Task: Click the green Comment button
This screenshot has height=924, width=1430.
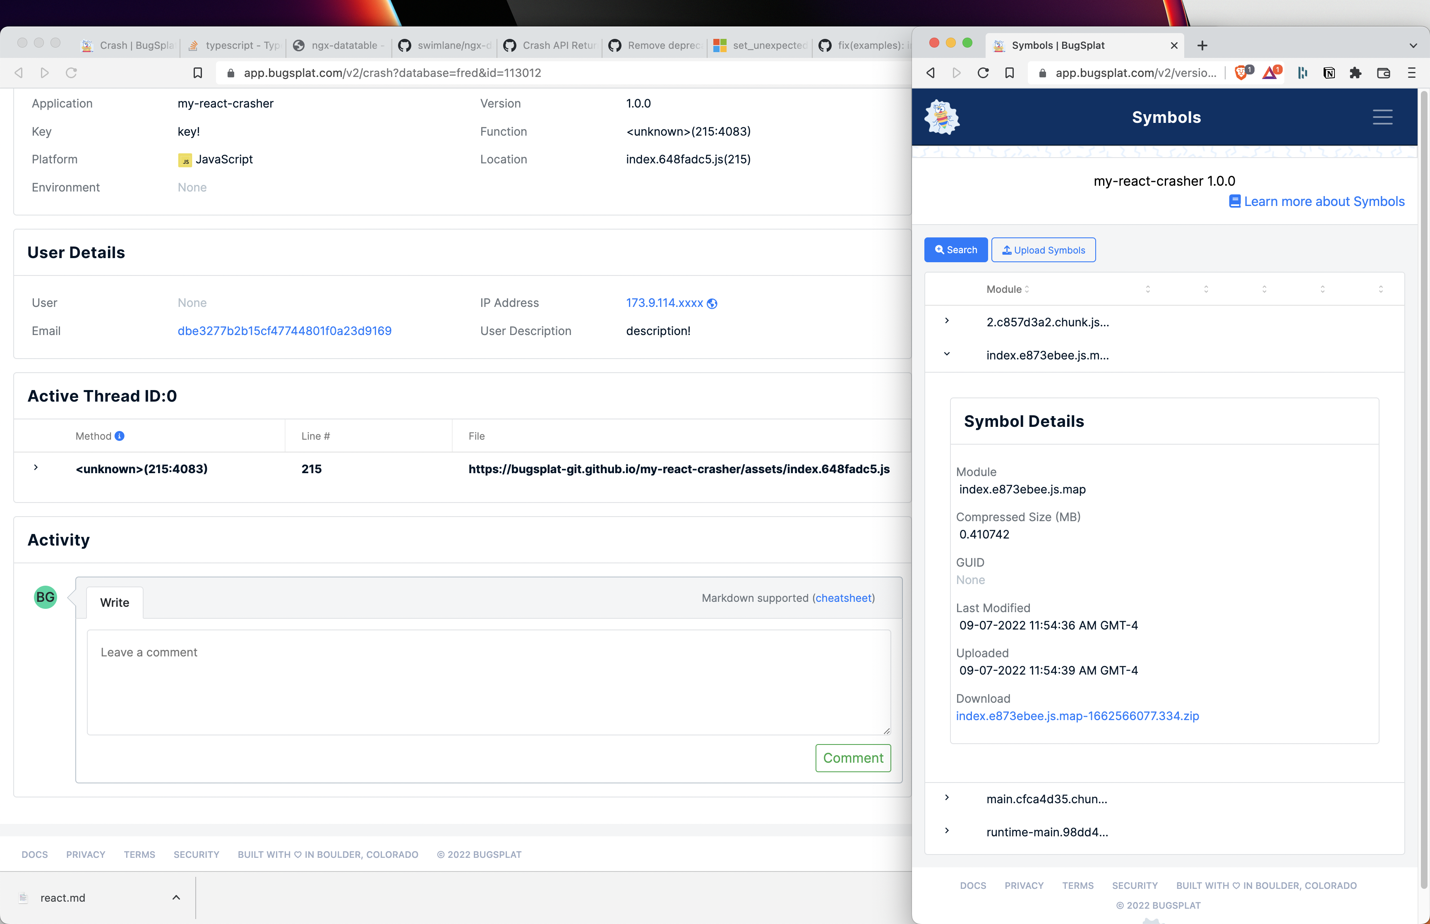Action: pos(853,758)
